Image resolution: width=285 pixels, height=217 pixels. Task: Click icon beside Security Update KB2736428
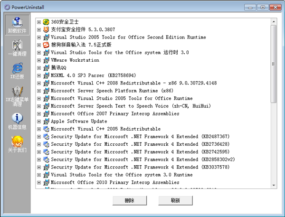46,144
